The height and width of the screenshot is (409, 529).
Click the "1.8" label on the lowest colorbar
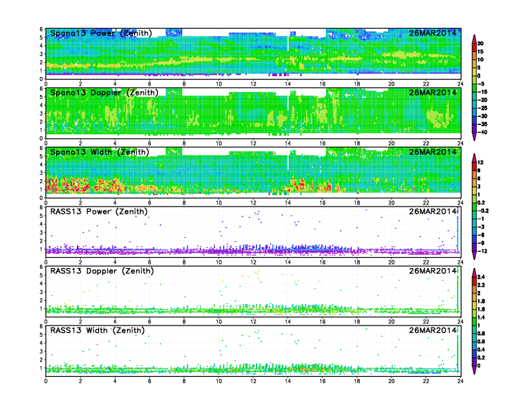pyautogui.click(x=481, y=301)
